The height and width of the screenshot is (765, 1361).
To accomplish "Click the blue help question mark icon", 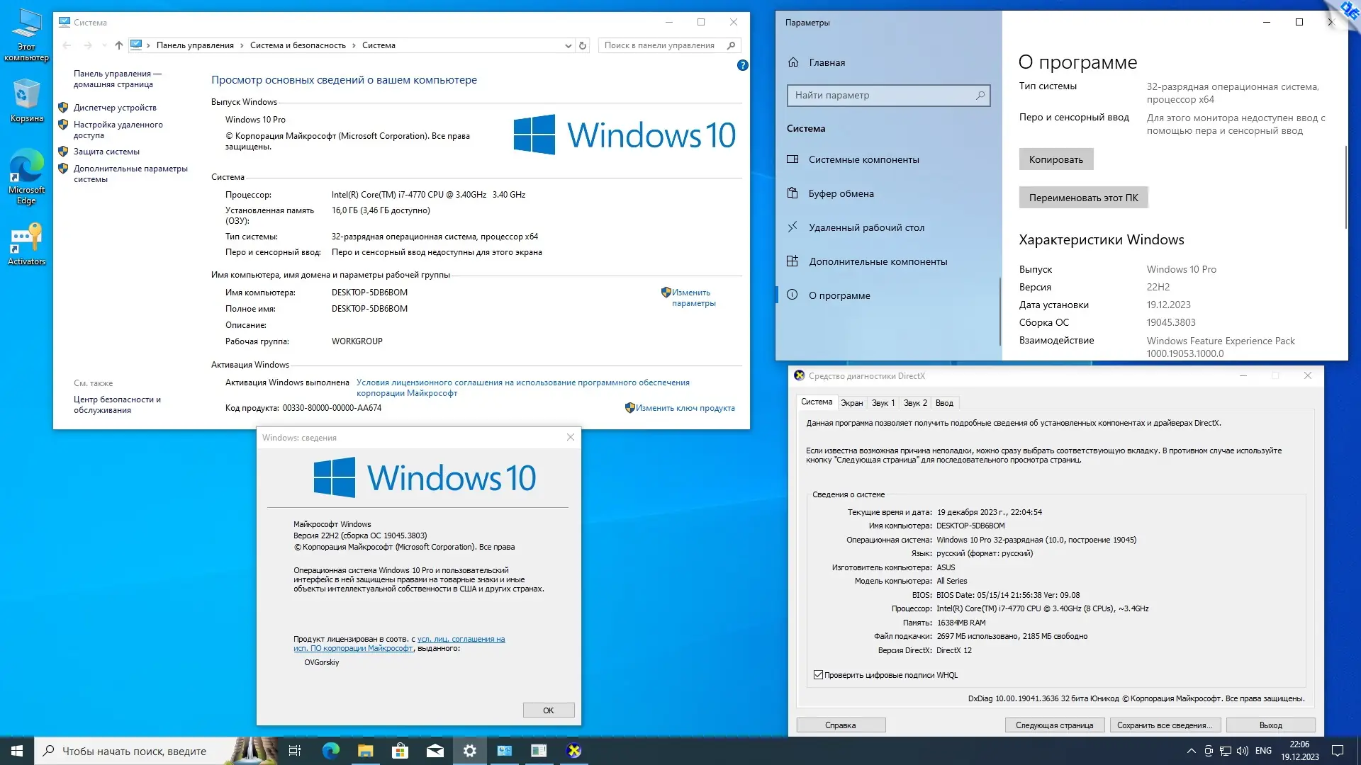I will tap(742, 65).
